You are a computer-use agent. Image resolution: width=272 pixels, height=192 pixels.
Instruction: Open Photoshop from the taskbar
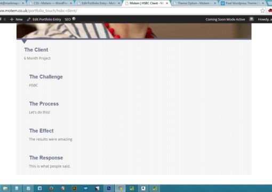click(109, 188)
